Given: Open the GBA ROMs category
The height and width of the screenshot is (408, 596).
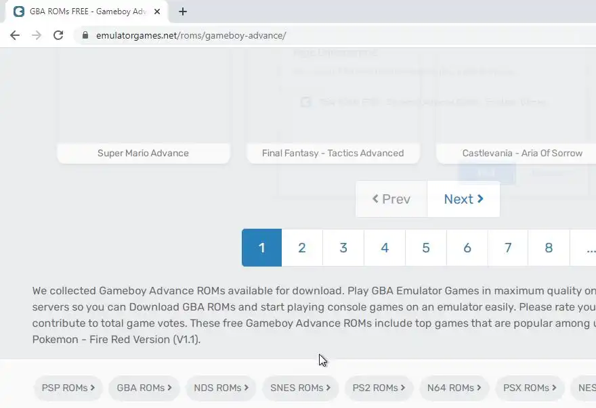Looking at the screenshot, I should (x=144, y=388).
